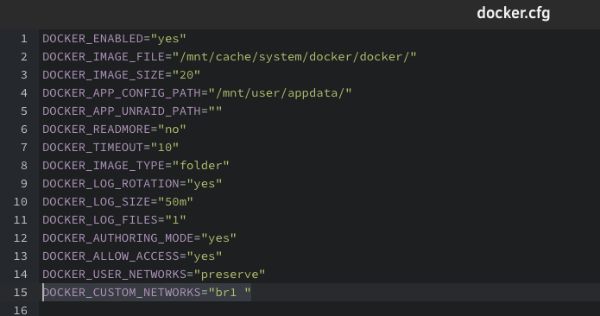Click the DOCKER_LOG_ROTATION key name
Screen dimensions: 600x316
click(x=111, y=184)
